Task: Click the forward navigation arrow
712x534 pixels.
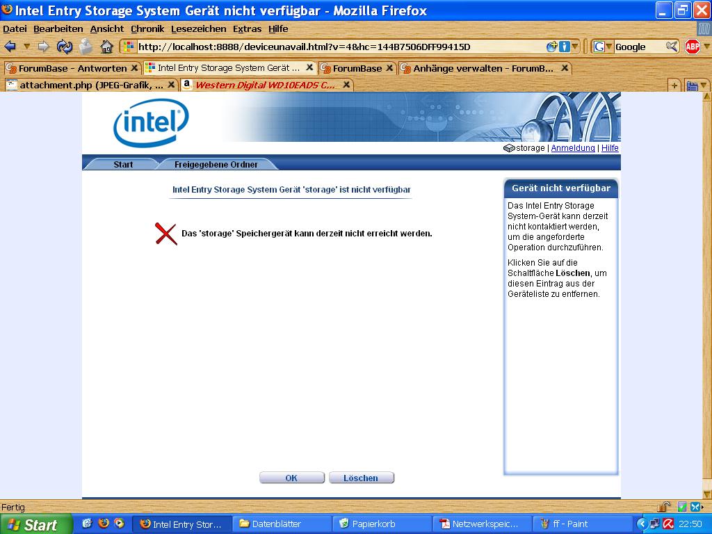Action: [44, 47]
